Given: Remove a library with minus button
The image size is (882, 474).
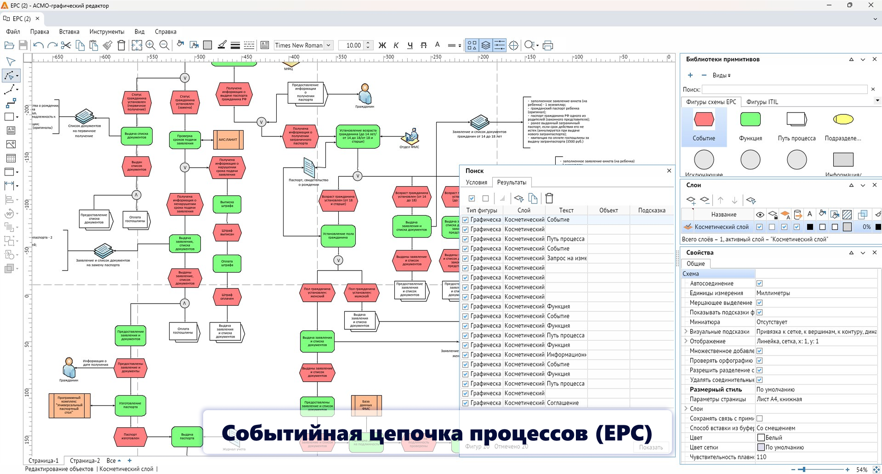Looking at the screenshot, I should pyautogui.click(x=704, y=75).
